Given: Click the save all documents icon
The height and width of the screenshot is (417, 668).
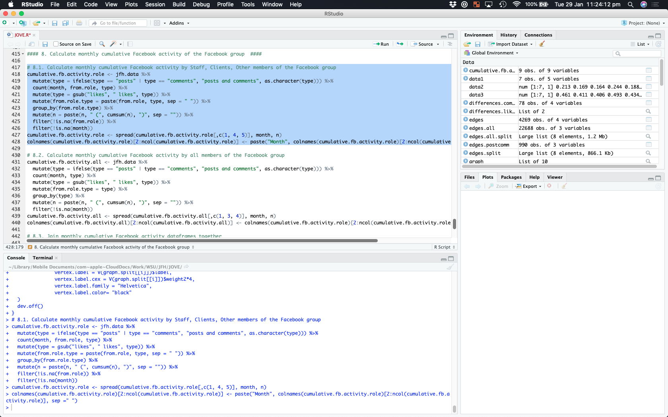Looking at the screenshot, I should [x=66, y=23].
